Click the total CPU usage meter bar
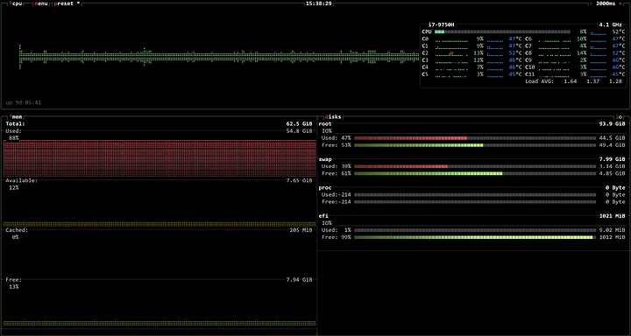 pos(502,31)
